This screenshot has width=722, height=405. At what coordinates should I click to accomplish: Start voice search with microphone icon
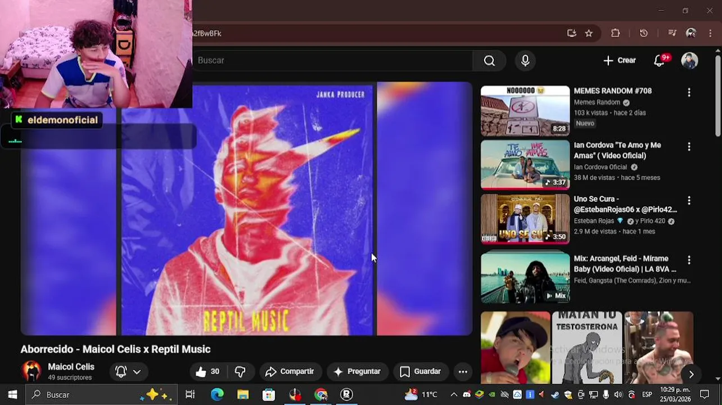tap(525, 61)
